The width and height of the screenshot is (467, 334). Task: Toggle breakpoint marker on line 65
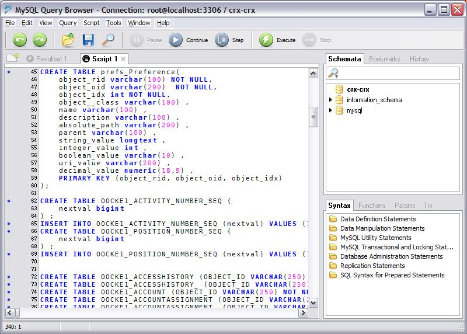coord(9,224)
